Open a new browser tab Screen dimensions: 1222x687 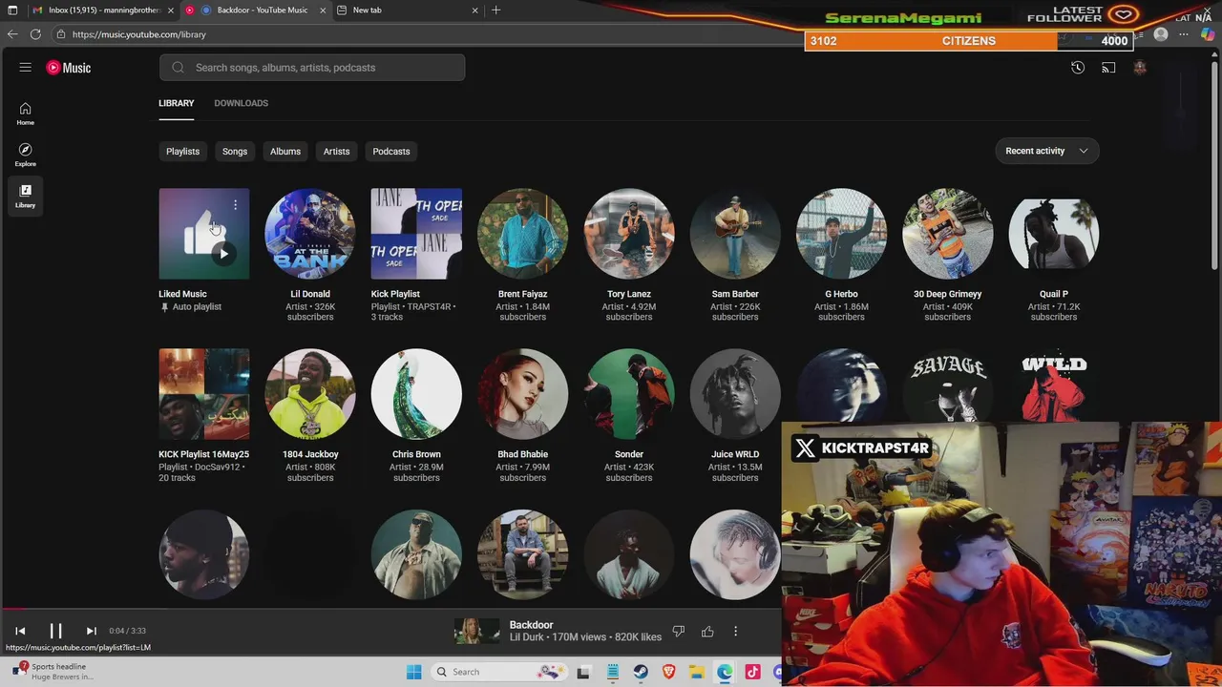click(x=495, y=10)
